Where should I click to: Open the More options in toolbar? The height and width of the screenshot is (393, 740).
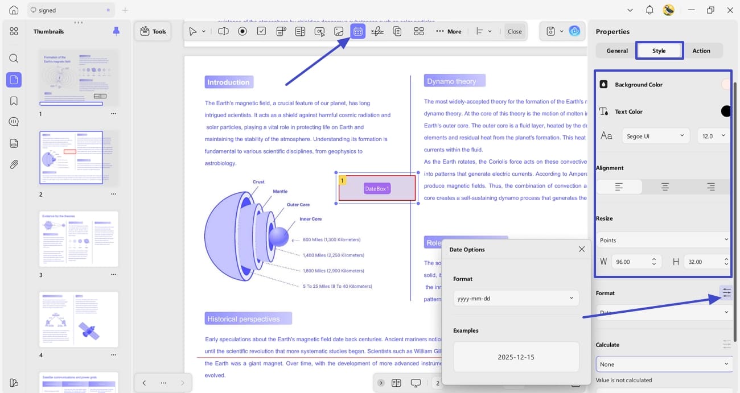[x=449, y=31]
